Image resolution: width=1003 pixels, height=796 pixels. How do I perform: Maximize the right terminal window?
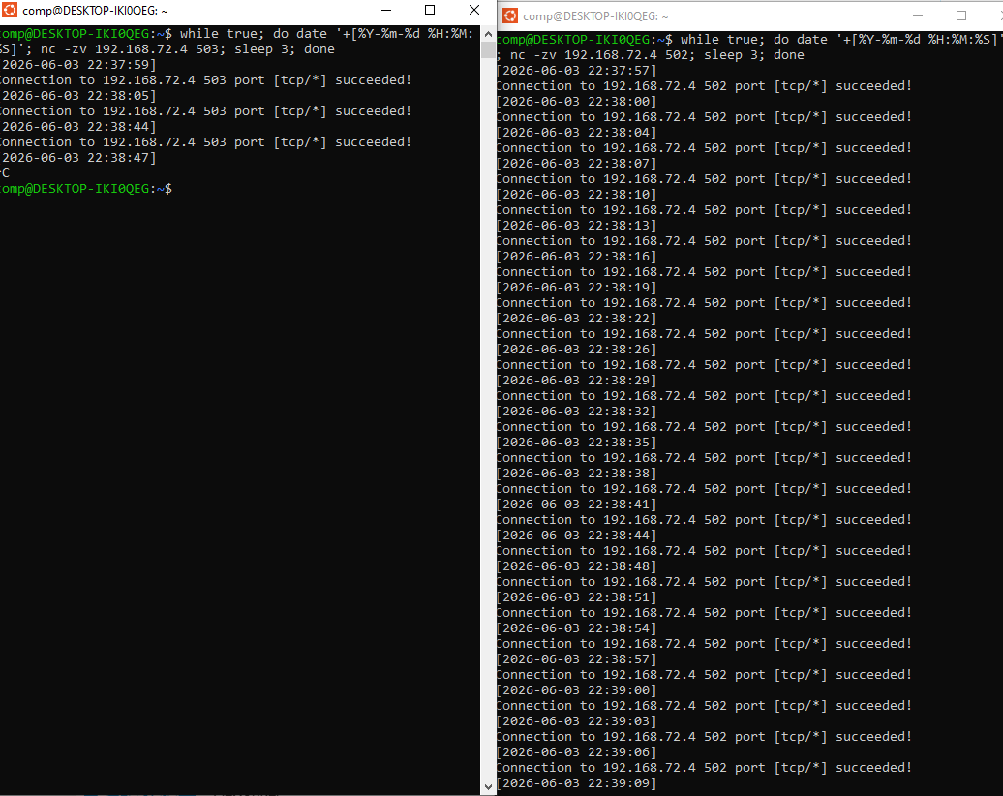[960, 16]
